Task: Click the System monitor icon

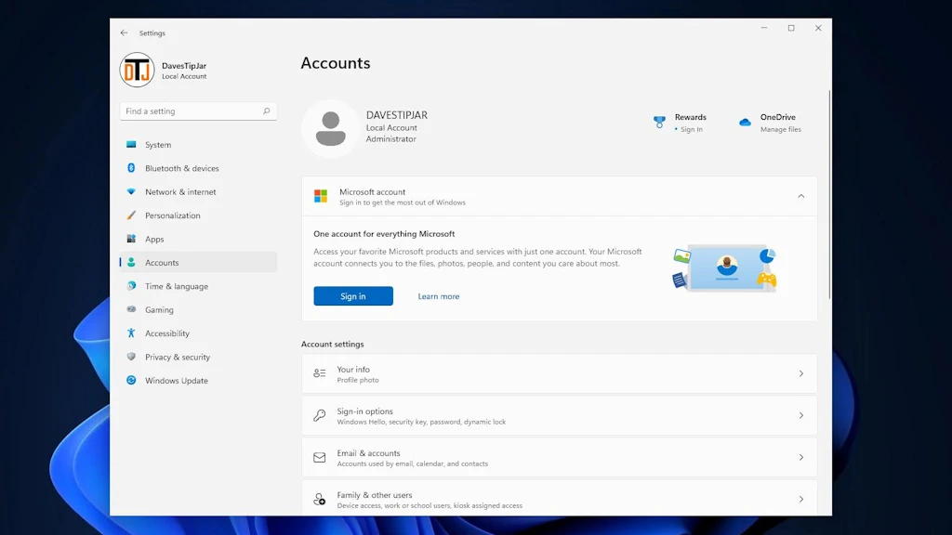Action: point(131,144)
